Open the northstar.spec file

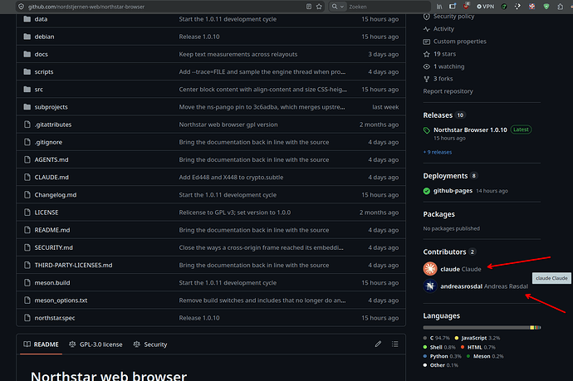55,318
